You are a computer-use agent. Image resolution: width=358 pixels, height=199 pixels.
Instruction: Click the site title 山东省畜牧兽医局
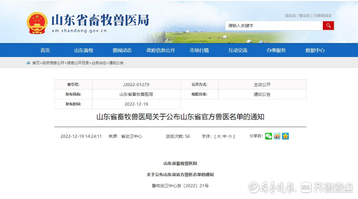click(x=100, y=20)
